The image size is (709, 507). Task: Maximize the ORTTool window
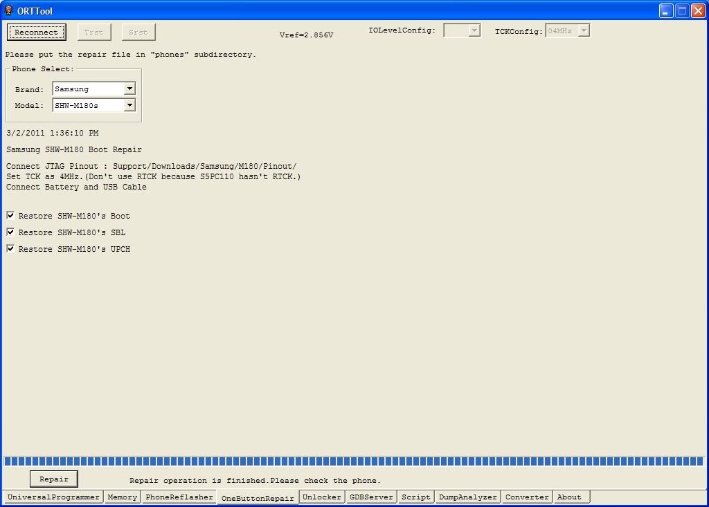point(682,11)
